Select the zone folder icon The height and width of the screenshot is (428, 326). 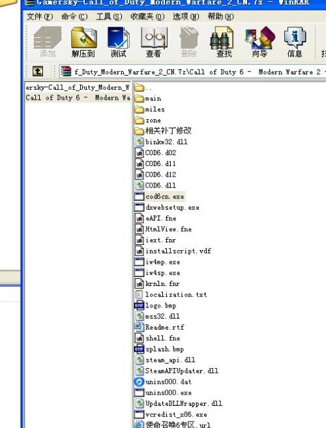pyautogui.click(x=140, y=120)
